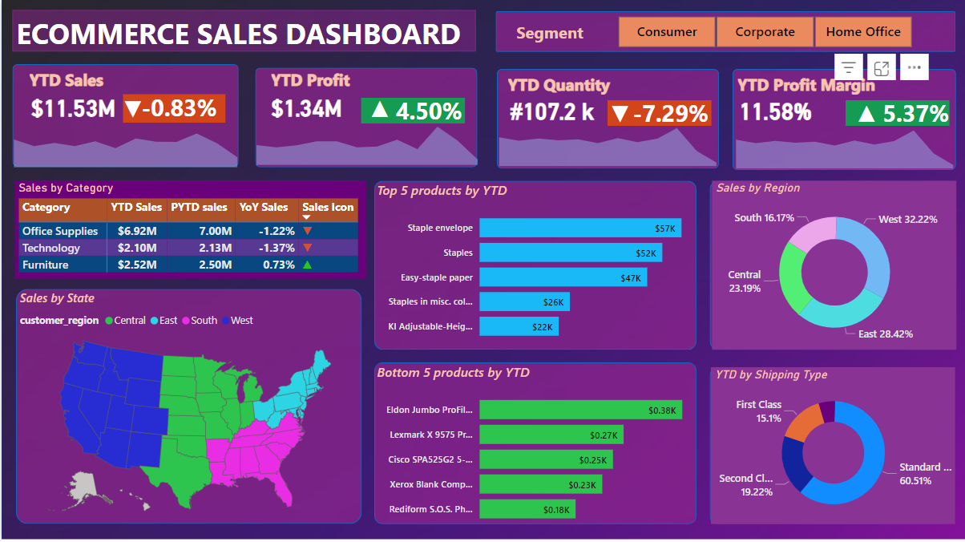965x542 pixels.
Task: Toggle the Home Office segment filter
Action: pos(863,31)
